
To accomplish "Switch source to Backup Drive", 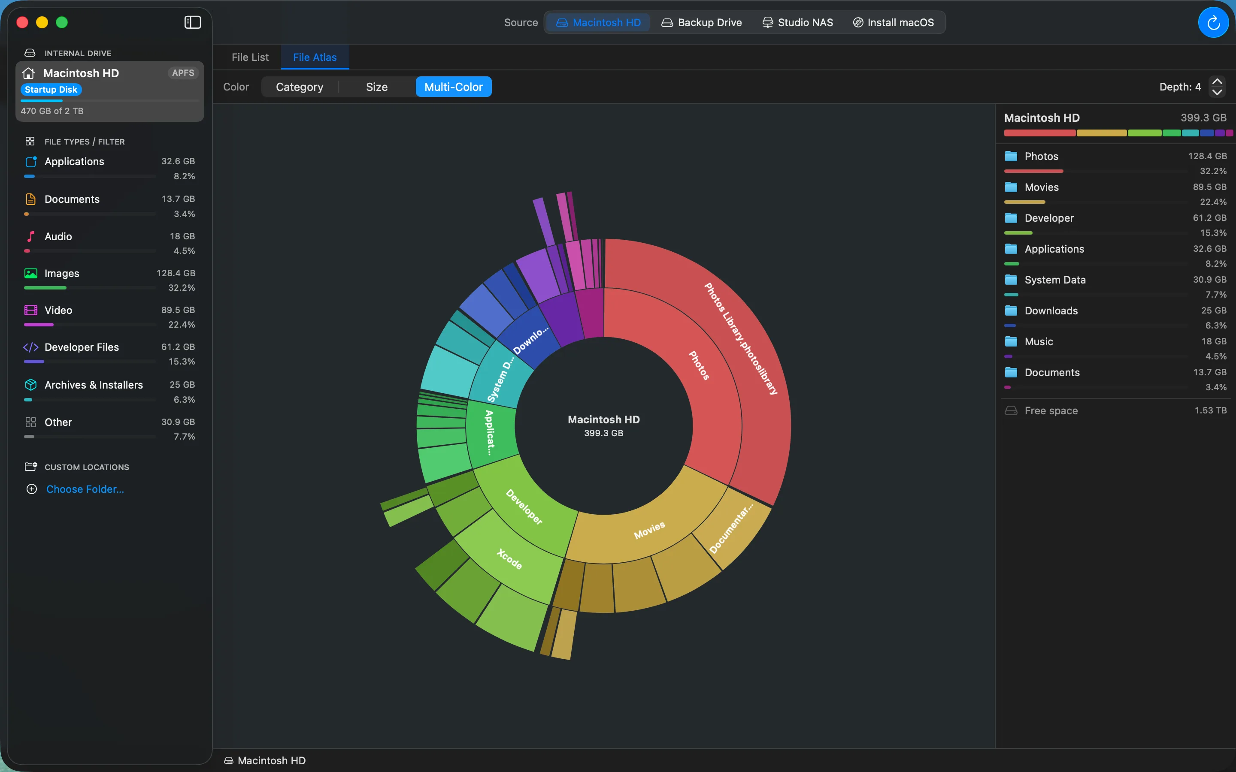I will (701, 22).
